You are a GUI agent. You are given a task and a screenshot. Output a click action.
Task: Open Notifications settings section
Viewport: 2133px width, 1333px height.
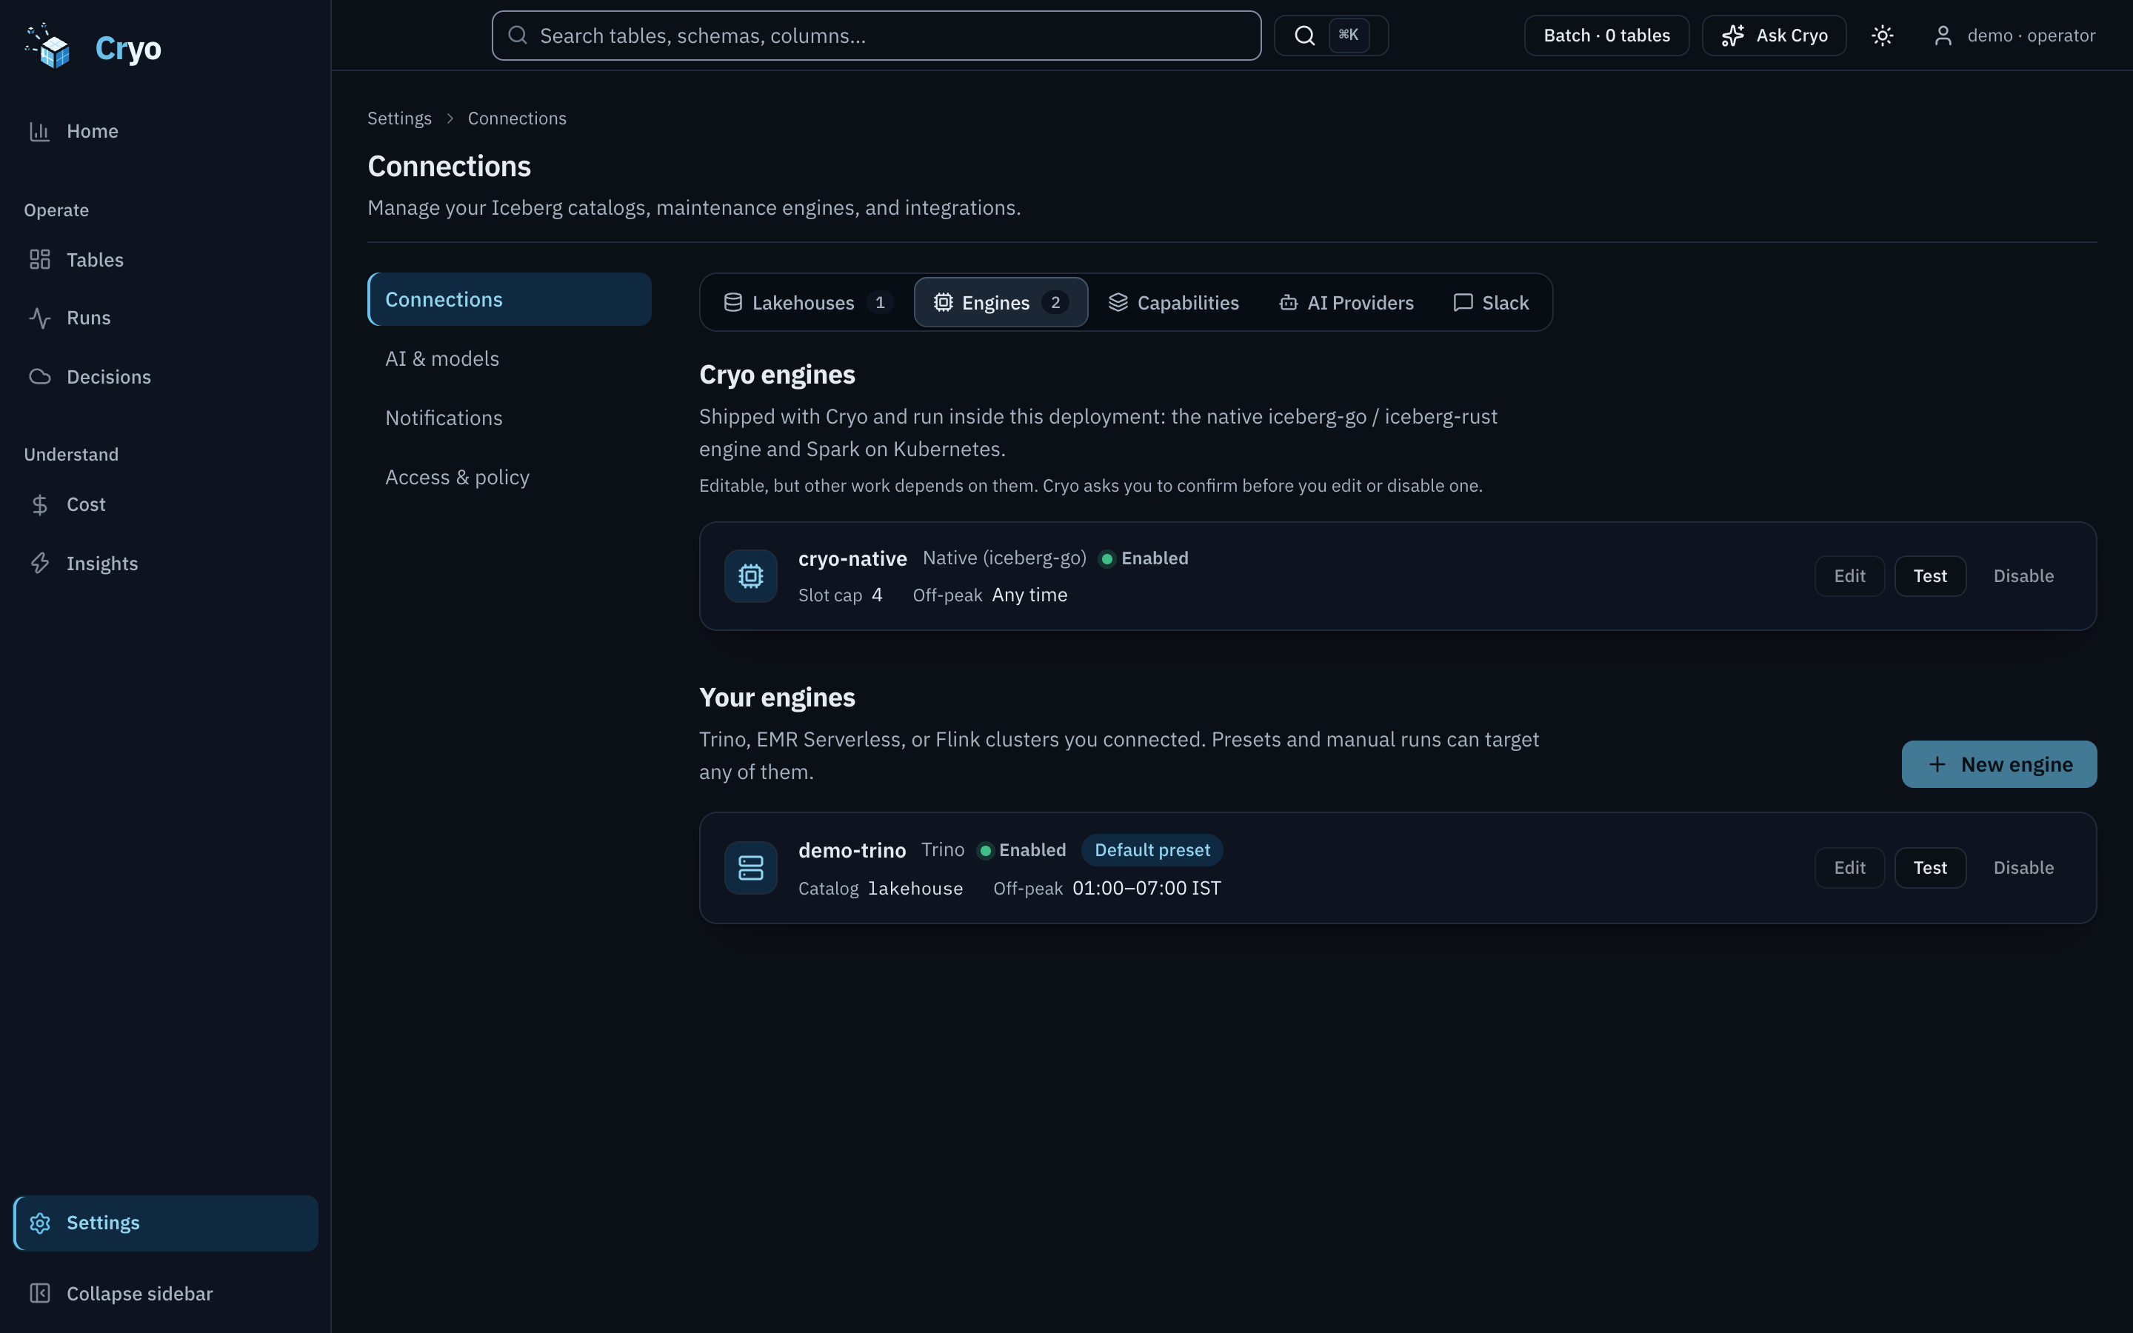click(510, 417)
